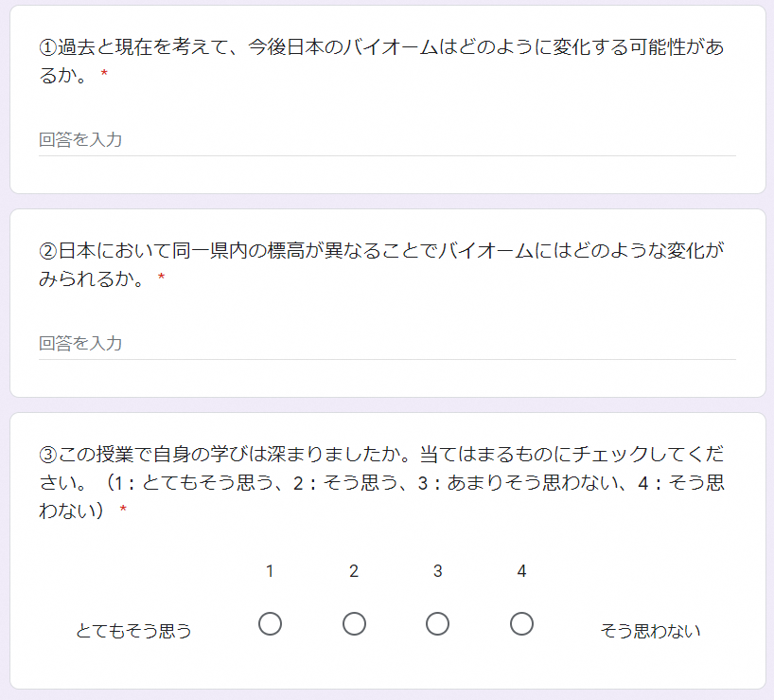Click question ① text about 今後日本のバイオーム
The image size is (774, 700).
click(x=381, y=61)
